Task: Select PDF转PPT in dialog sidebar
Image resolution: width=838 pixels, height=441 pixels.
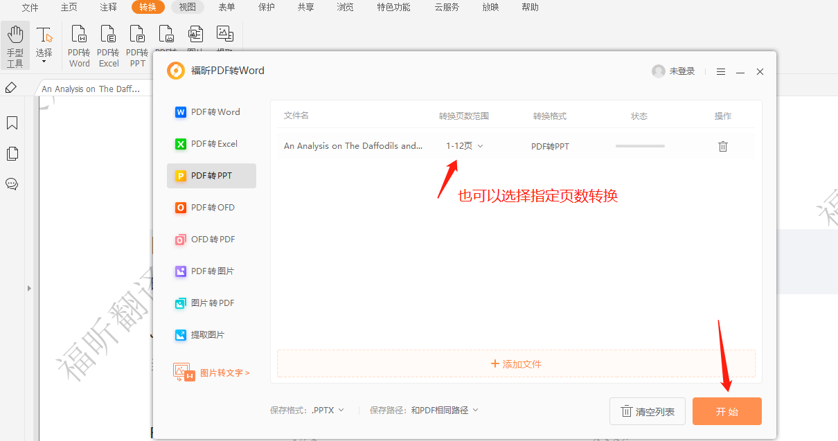Action: [211, 176]
